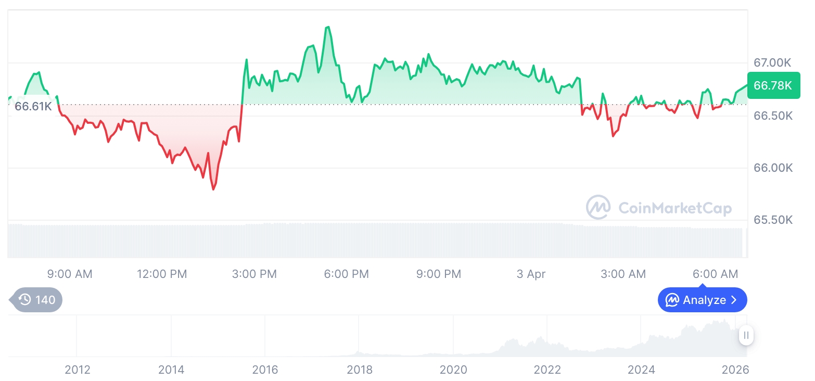Click the 3 Apr date axis label

click(x=531, y=274)
